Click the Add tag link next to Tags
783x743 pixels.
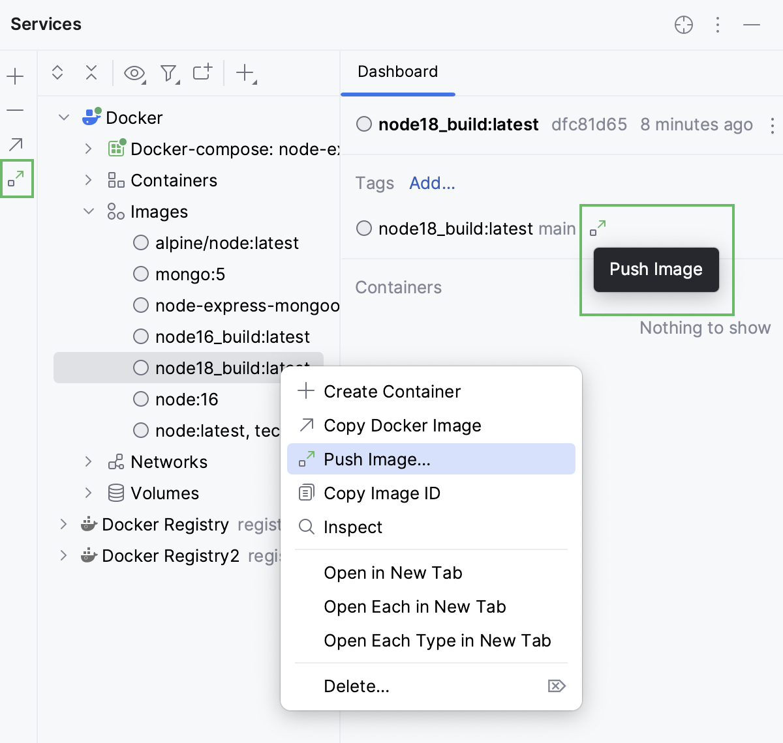point(432,183)
